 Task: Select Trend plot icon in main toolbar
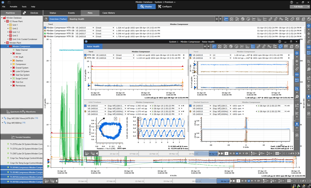[x=226, y=19]
